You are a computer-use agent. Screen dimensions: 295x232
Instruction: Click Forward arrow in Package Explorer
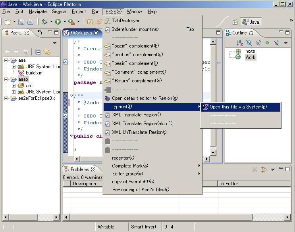(x=16, y=51)
